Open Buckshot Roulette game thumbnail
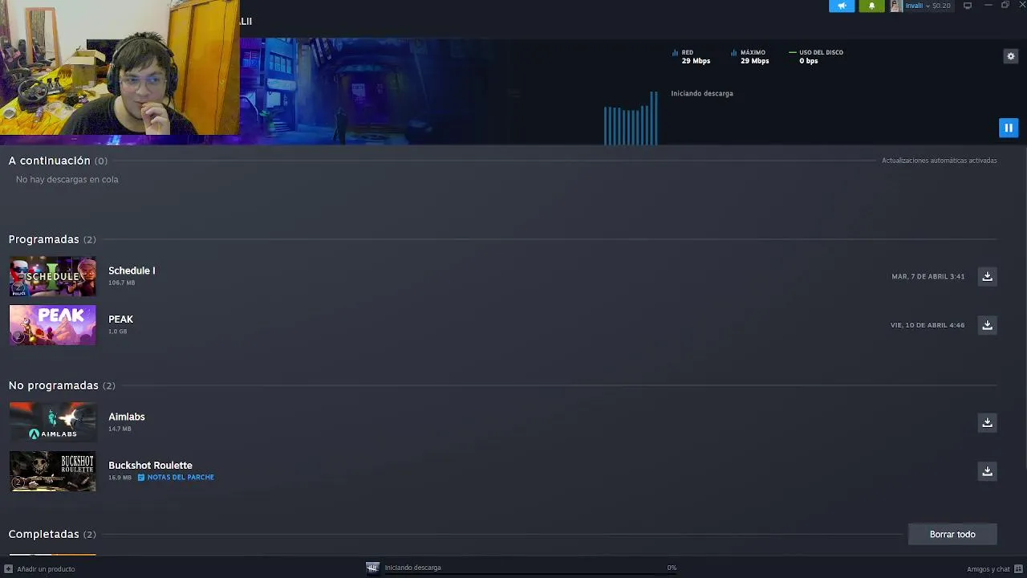The image size is (1027, 578). (x=52, y=471)
